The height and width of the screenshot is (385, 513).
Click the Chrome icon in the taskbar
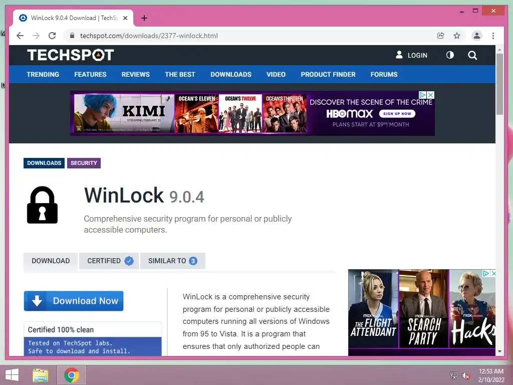click(72, 375)
